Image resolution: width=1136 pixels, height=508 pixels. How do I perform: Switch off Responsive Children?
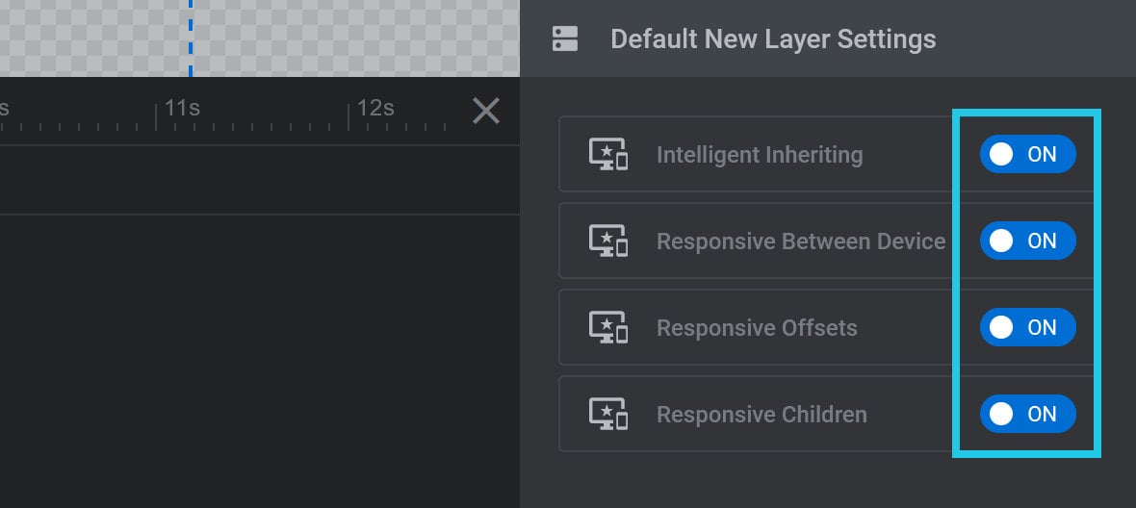[1028, 414]
